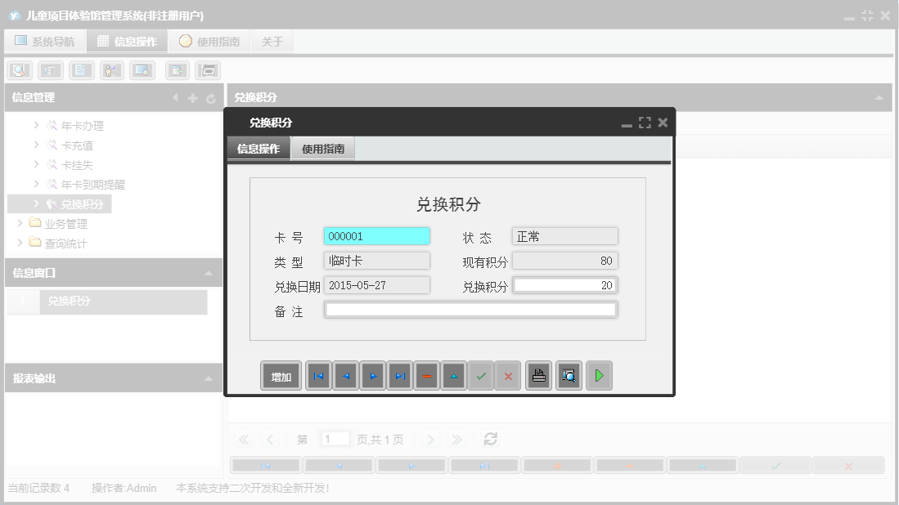This screenshot has width=899, height=505.
Task: Click the green execute arrow in the dialog
Action: pos(599,375)
